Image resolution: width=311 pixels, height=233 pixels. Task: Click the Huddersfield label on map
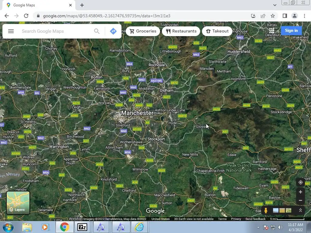point(239,52)
